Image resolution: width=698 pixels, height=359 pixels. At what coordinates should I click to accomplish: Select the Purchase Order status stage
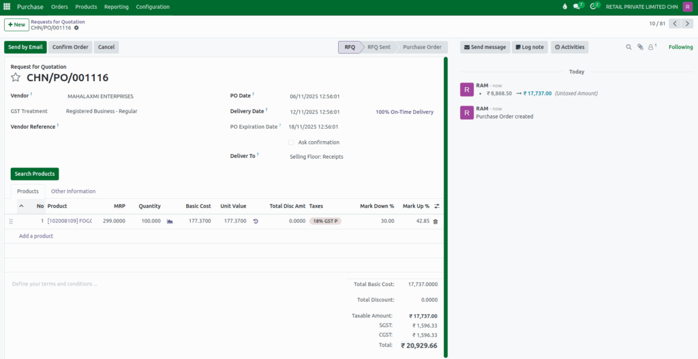pos(422,47)
